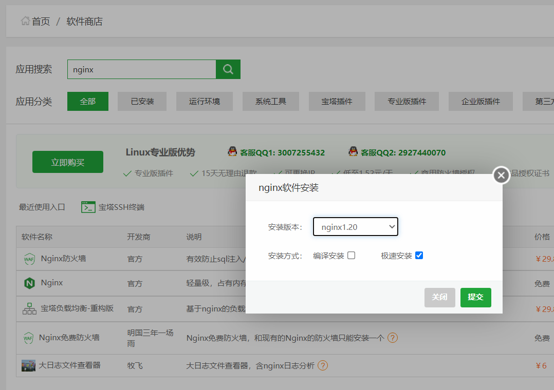The image size is (554, 390).
Task: Click the green search magnifier button
Action: coord(228,69)
